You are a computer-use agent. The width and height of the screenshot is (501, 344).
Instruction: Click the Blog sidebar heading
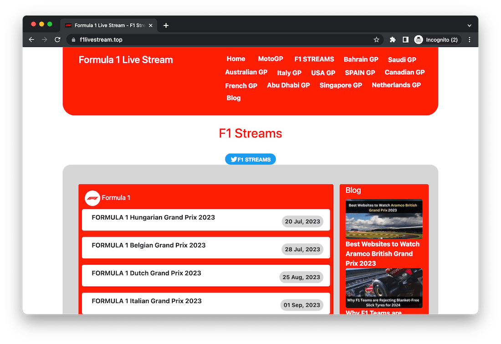pos(353,190)
